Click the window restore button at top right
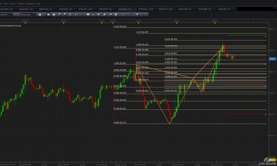This screenshot has height=166, width=277. 275,8
